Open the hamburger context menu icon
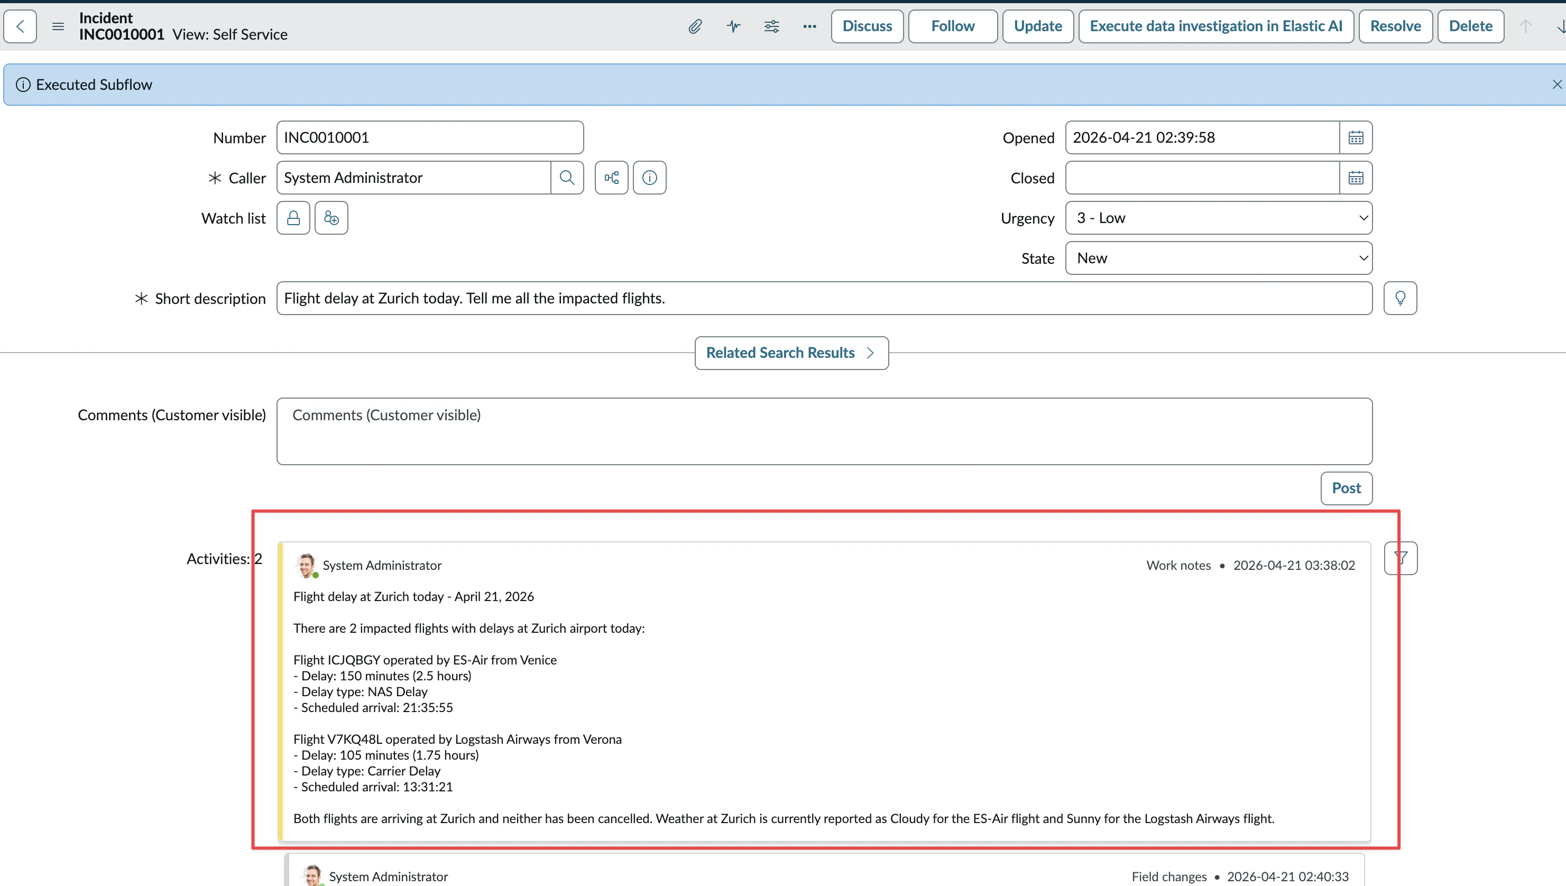 (58, 26)
